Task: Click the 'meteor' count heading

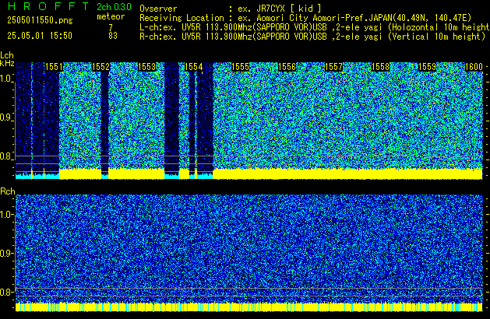Action: click(111, 16)
